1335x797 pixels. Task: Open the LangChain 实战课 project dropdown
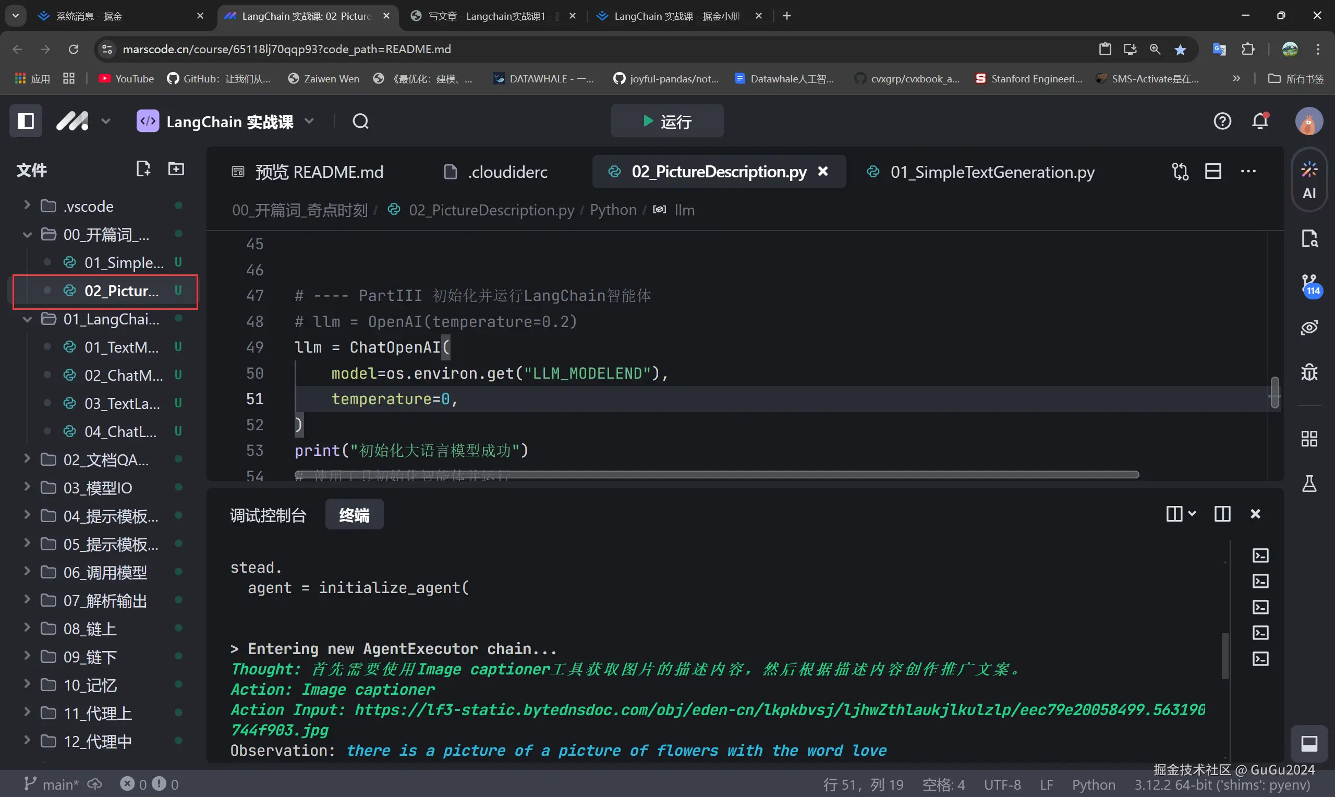[x=309, y=122]
